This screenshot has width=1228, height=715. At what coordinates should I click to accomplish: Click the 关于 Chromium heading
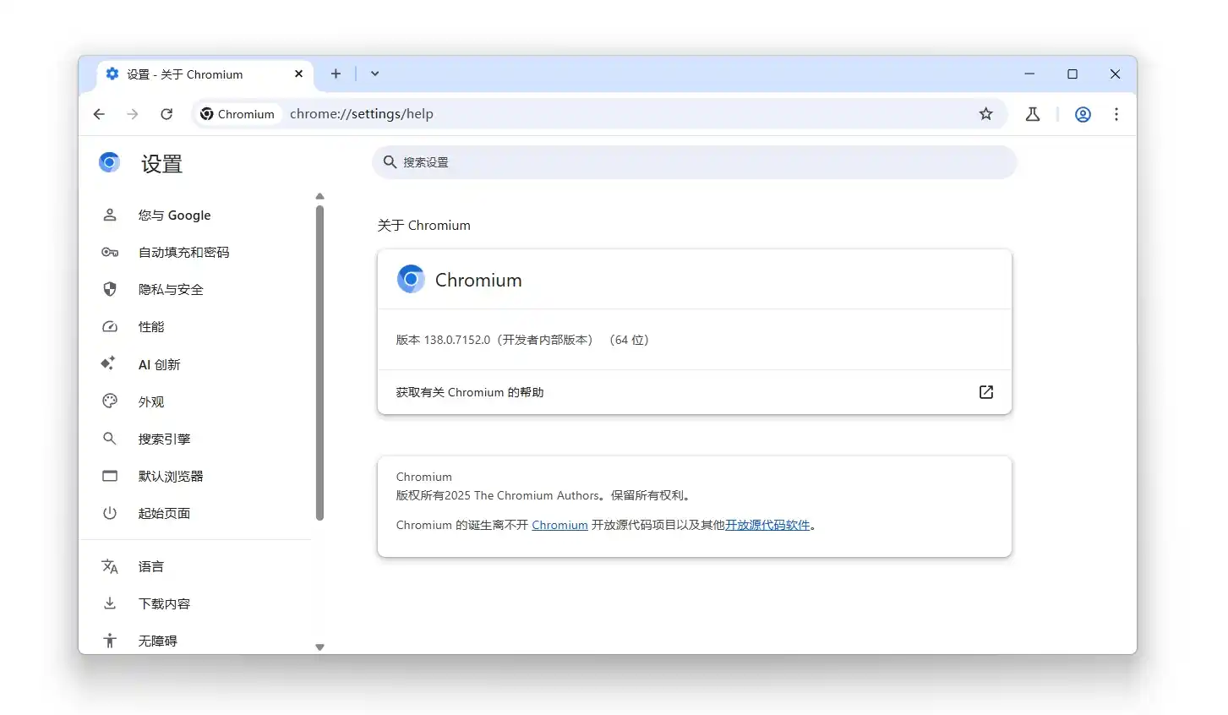(x=424, y=226)
